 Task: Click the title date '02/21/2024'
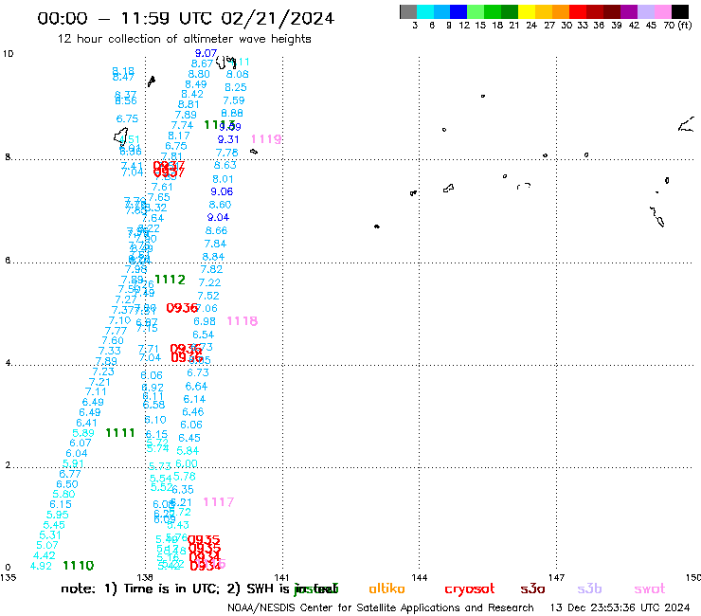[278, 18]
